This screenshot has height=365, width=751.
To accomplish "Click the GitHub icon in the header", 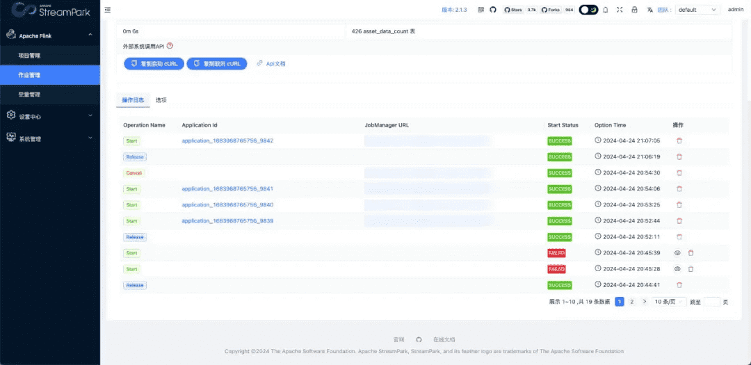I will click(x=493, y=10).
